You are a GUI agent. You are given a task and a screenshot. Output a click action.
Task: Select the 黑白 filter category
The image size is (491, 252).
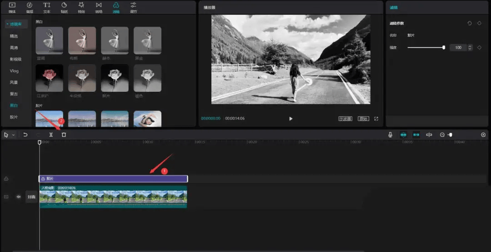[14, 106]
